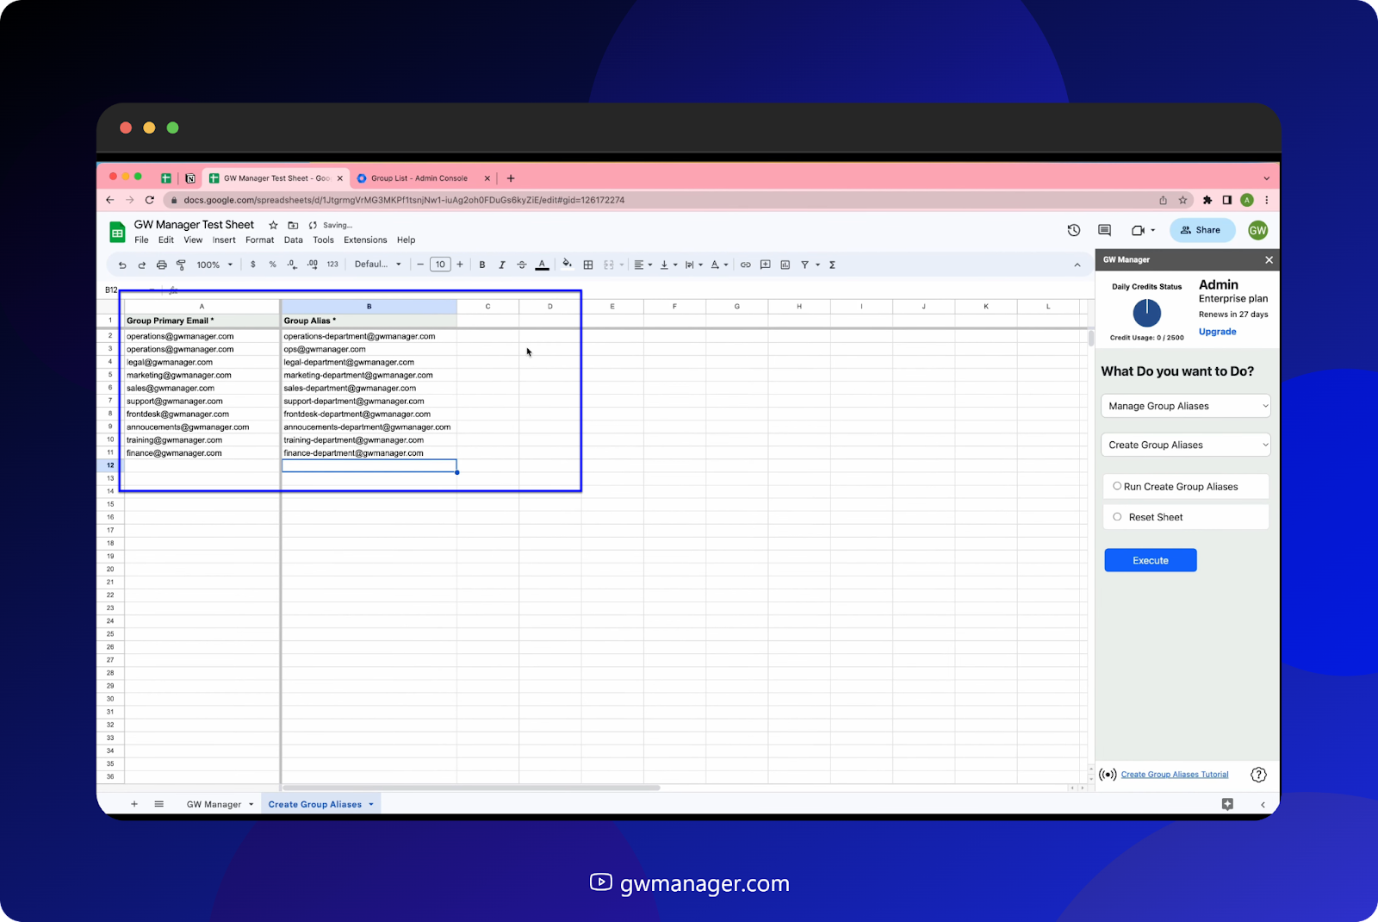
Task: Open zoom level 100% dropdown
Action: 214,265
